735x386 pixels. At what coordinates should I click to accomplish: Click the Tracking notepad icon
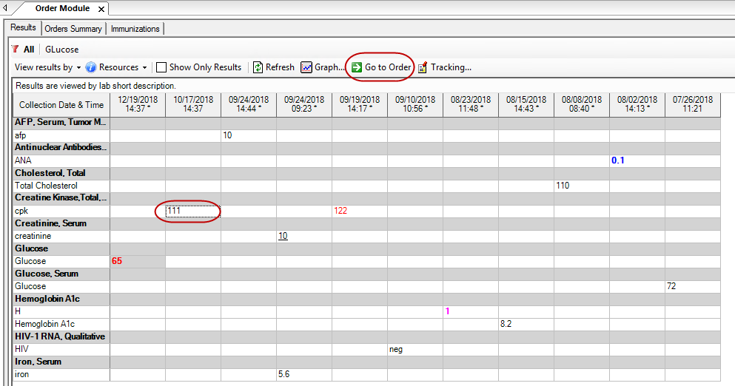[x=423, y=67]
